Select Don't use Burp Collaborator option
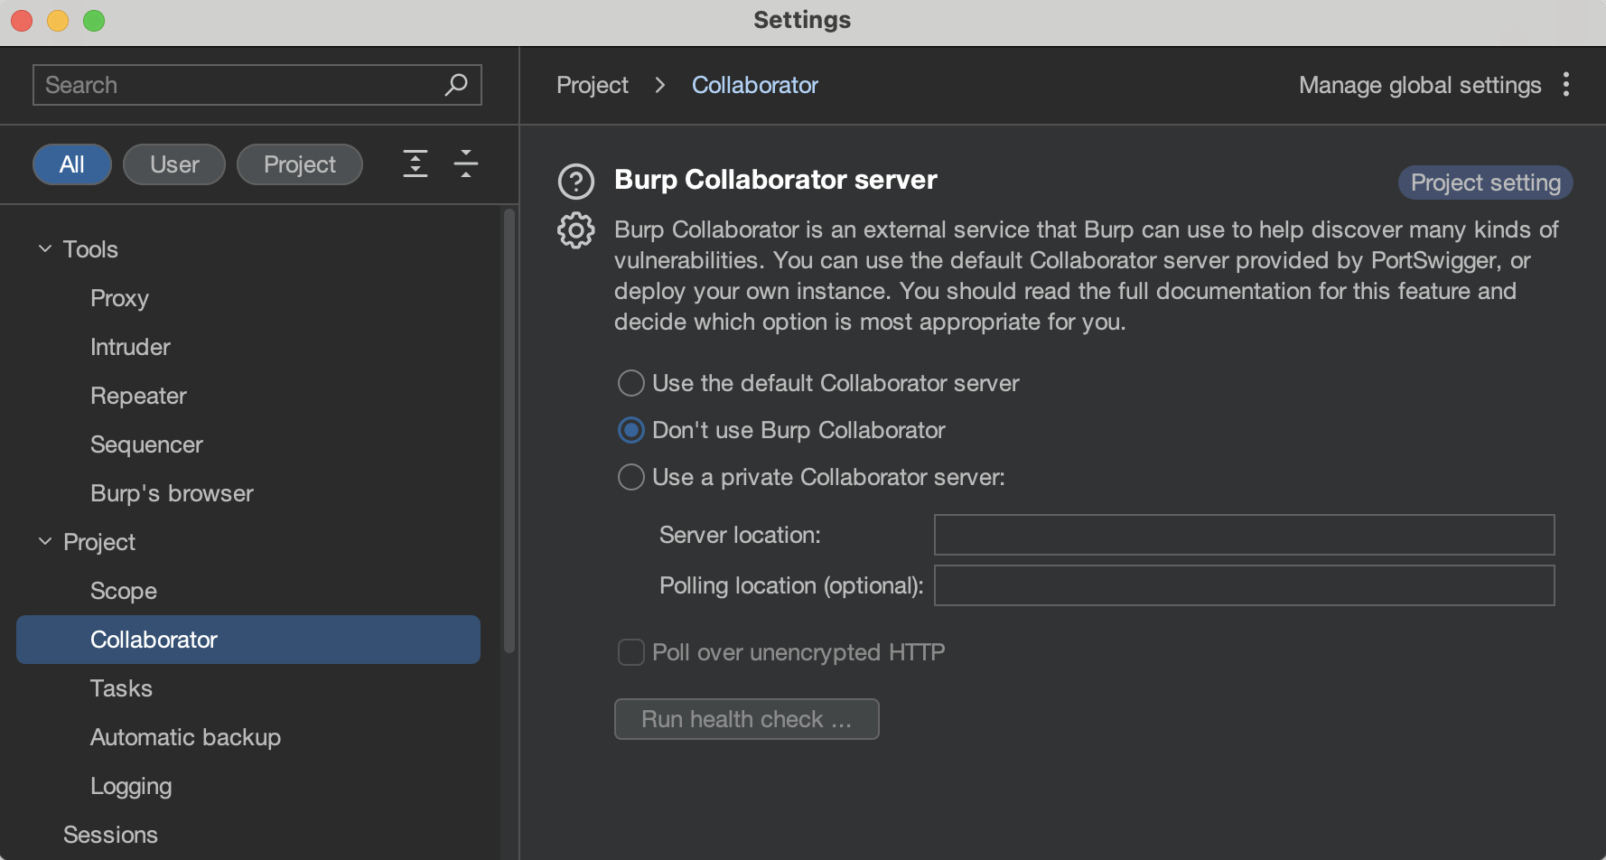Image resolution: width=1606 pixels, height=860 pixels. [631, 430]
